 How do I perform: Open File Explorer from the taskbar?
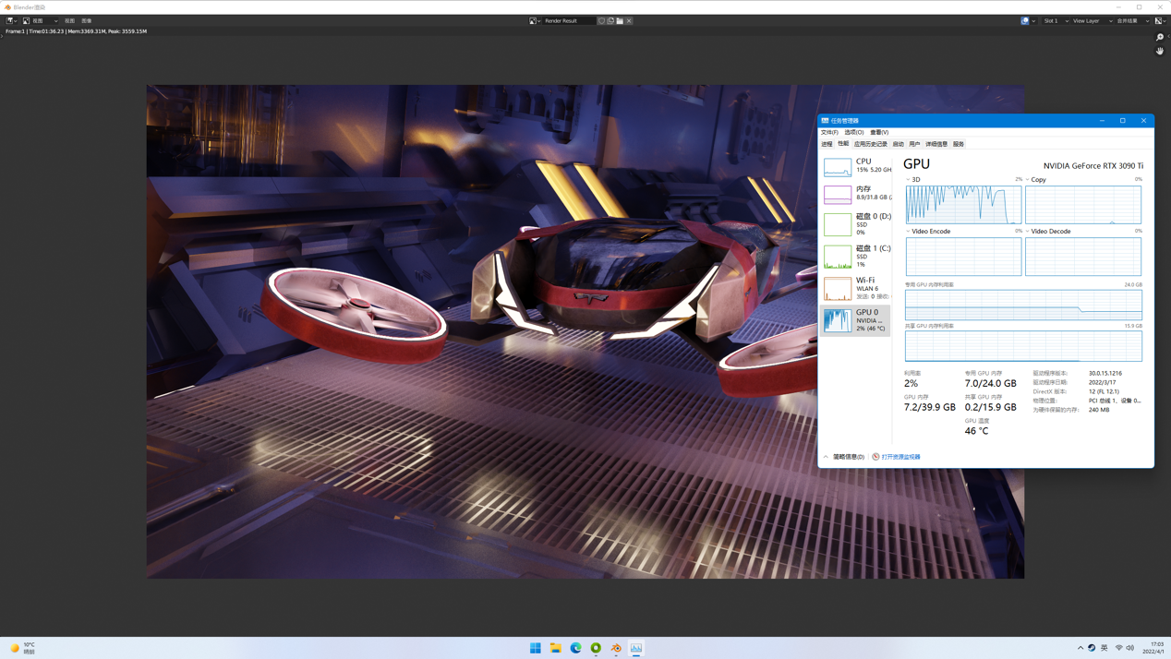555,648
